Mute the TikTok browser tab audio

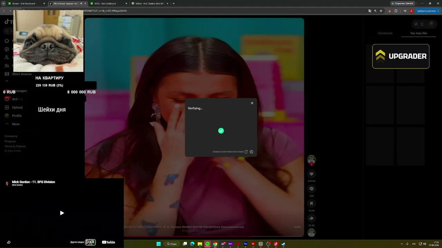click(81, 3)
